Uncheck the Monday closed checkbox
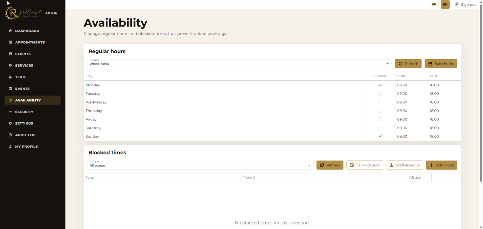Viewport: 483px width, 229px height. point(380,85)
